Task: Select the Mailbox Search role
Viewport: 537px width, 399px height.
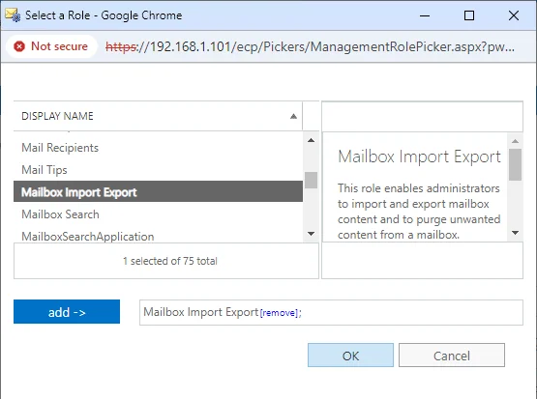Action: [x=158, y=214]
